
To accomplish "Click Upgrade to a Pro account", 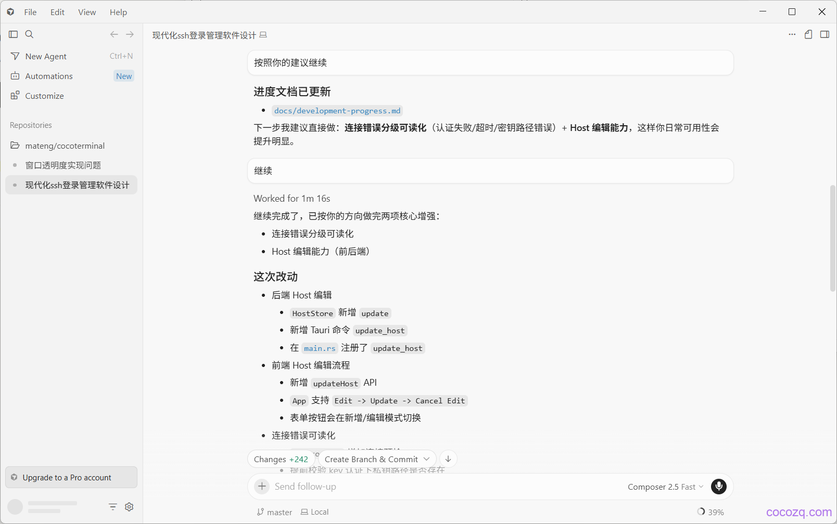I will [x=71, y=477].
